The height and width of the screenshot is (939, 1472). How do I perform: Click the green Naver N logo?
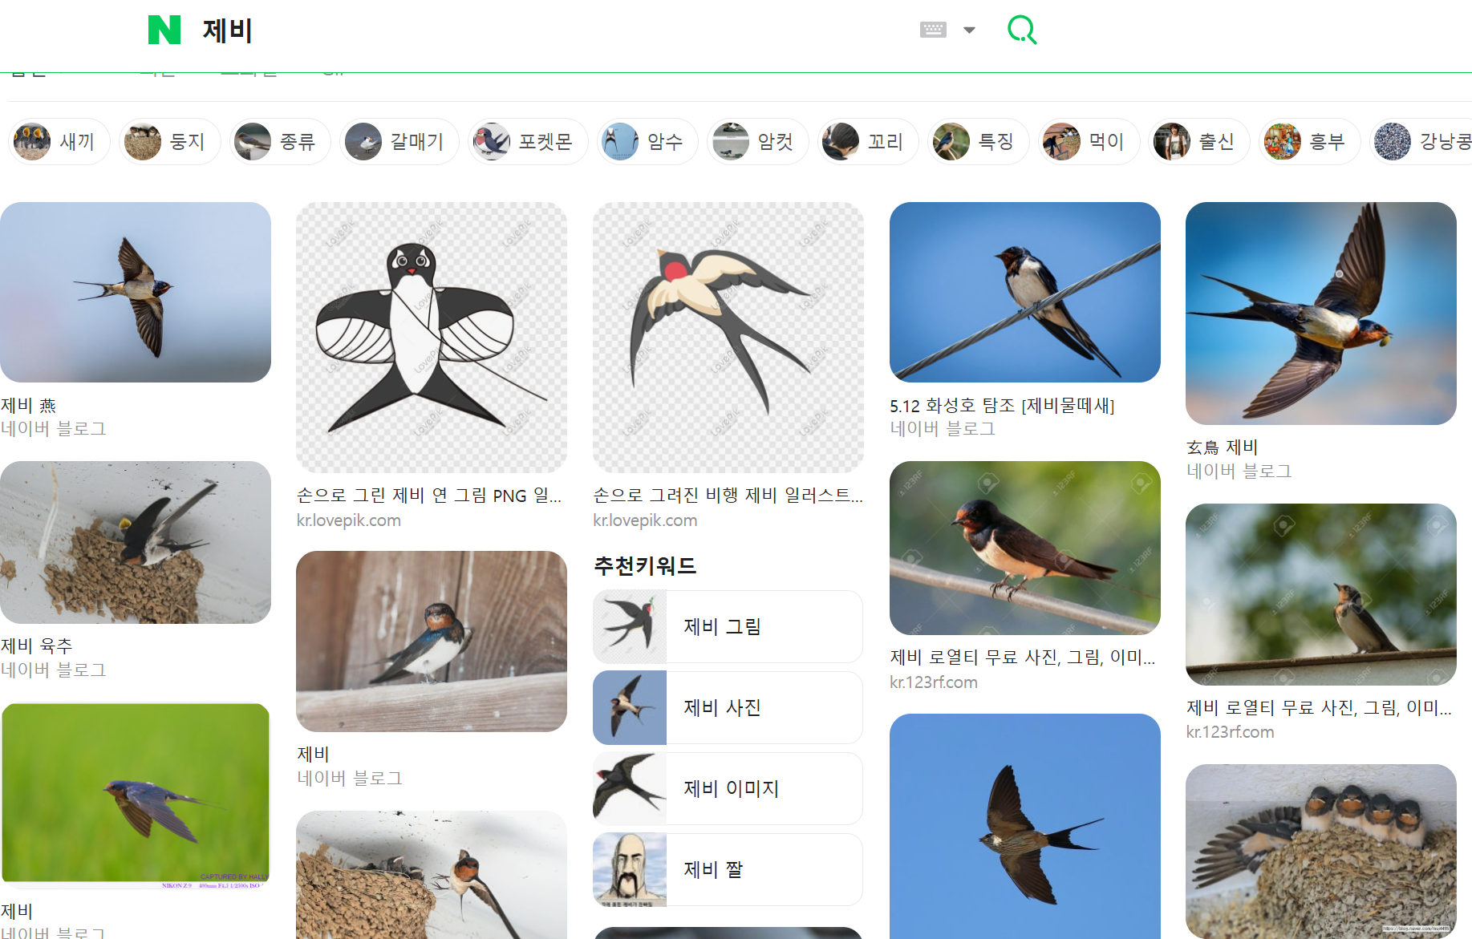164,30
